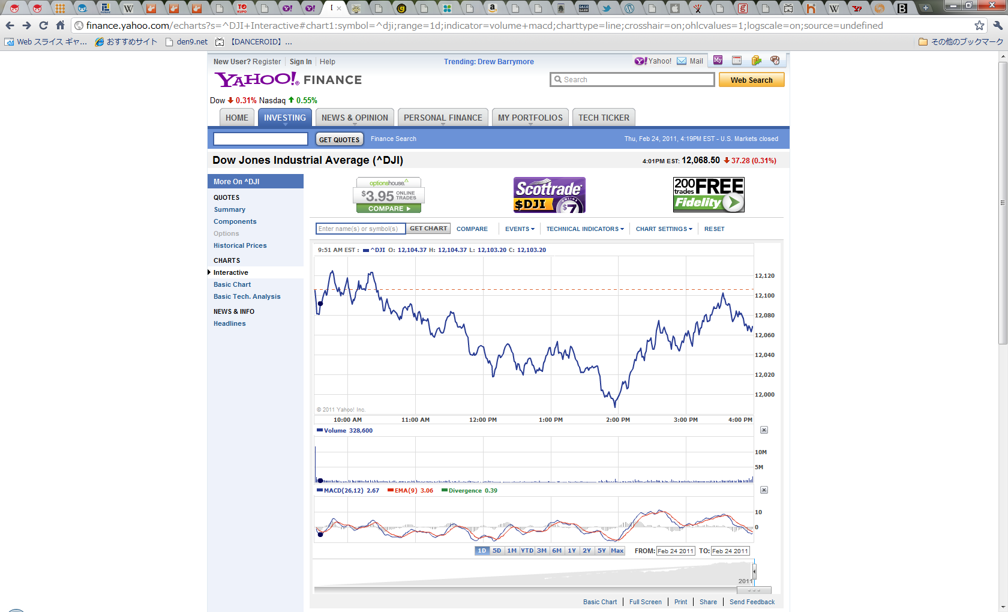Screen dimensions: 1008x612
Task: Expand the Chart Settings dropdown
Action: coord(664,229)
